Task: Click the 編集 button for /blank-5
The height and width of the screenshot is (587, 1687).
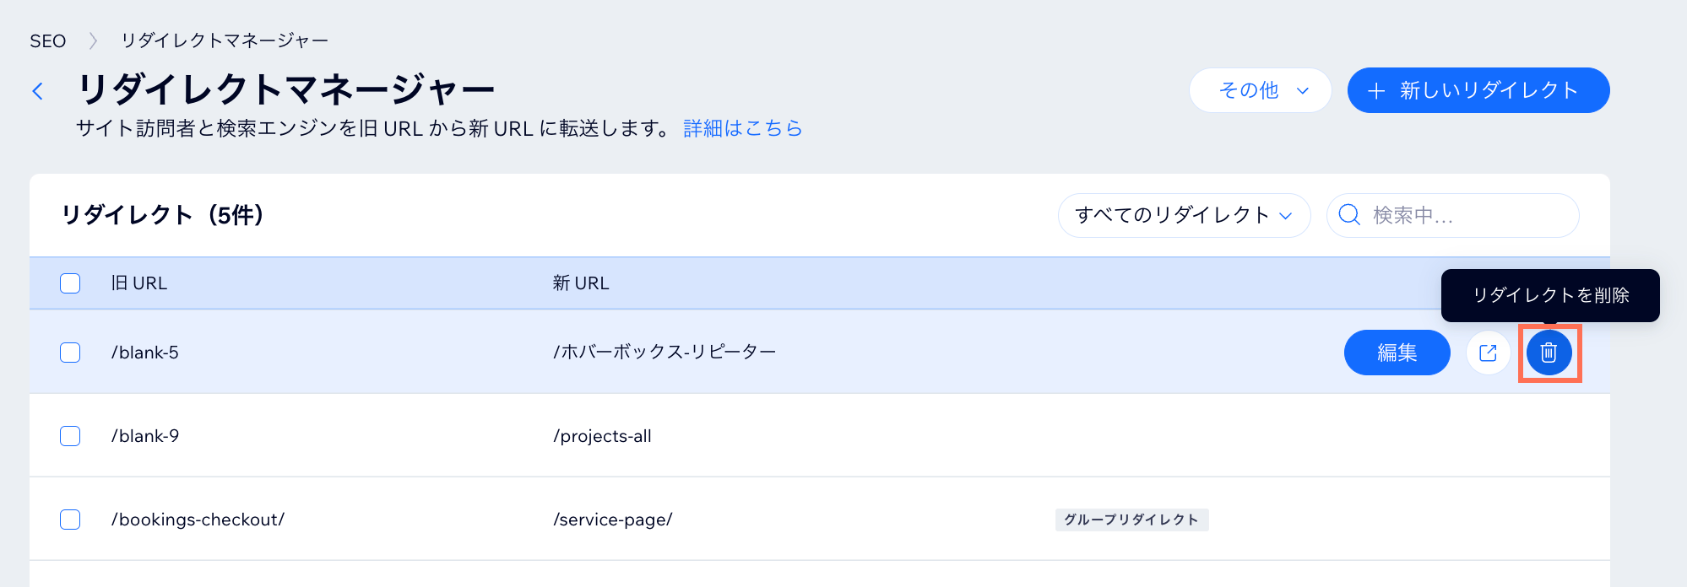Action: pos(1397,353)
